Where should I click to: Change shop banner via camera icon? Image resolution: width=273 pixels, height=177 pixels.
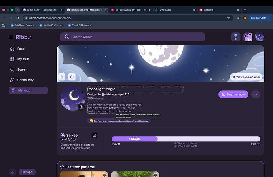tap(72, 77)
